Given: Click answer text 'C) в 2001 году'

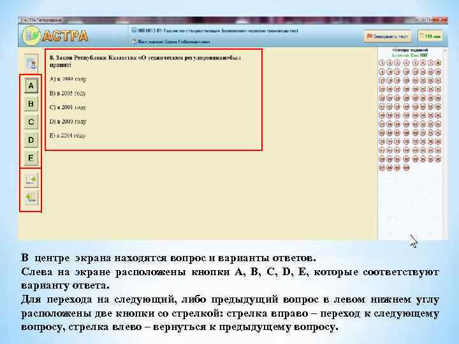Looking at the screenshot, I should tap(68, 108).
